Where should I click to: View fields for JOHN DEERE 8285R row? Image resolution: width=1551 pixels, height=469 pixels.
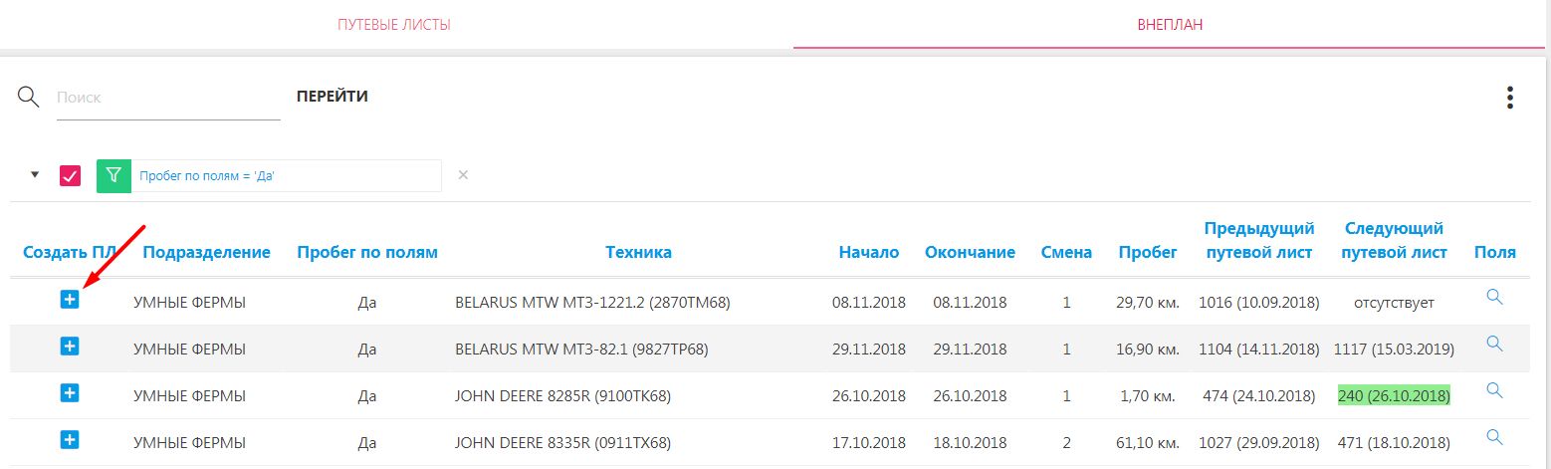pyautogui.click(x=1494, y=390)
